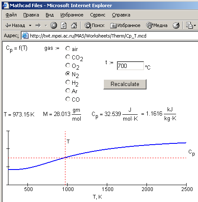Image resolution: width=198 pixels, height=202 pixels.
Task: Click the History clock icon
Action: coord(176,25)
